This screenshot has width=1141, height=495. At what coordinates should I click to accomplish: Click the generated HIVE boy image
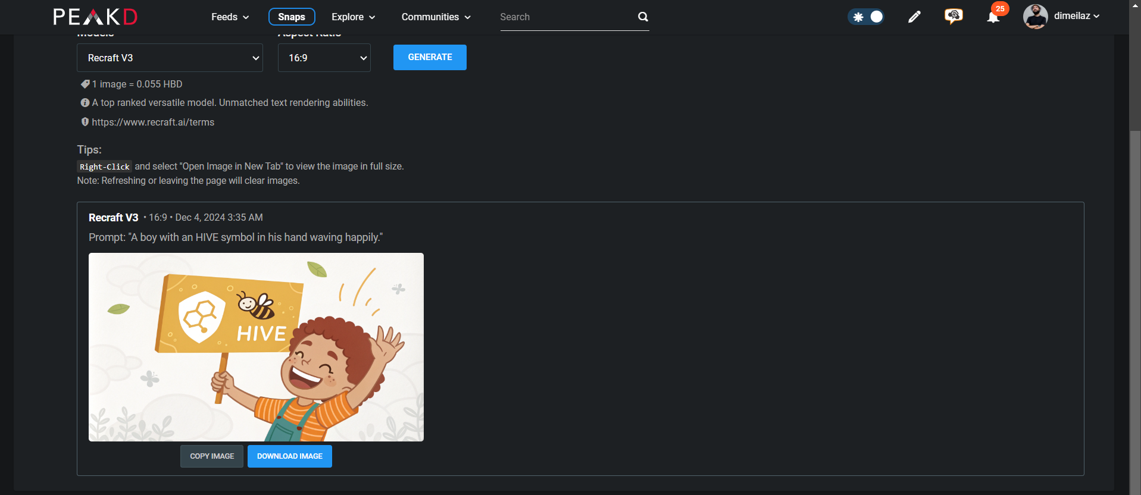click(x=256, y=347)
